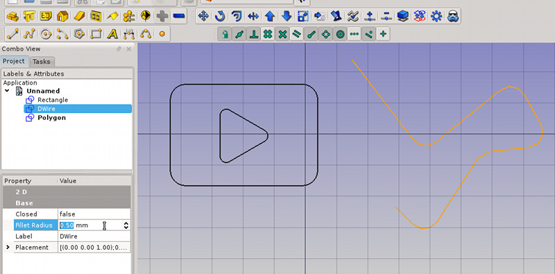Activate the Move tool
Screen dimensions: 555x274
click(x=203, y=16)
